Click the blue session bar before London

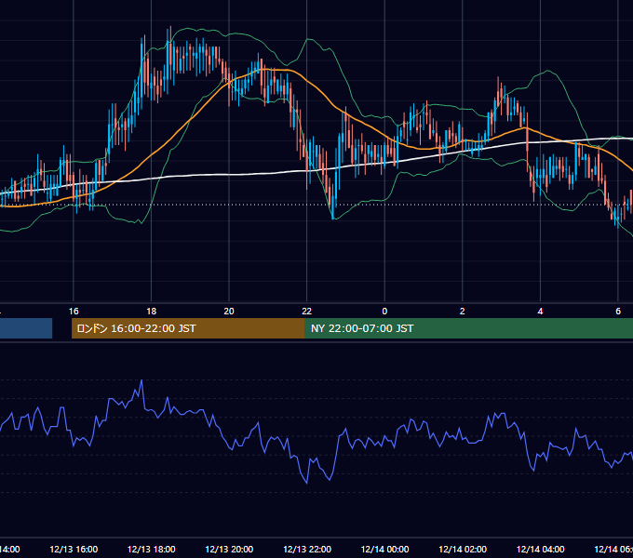pos(26,328)
